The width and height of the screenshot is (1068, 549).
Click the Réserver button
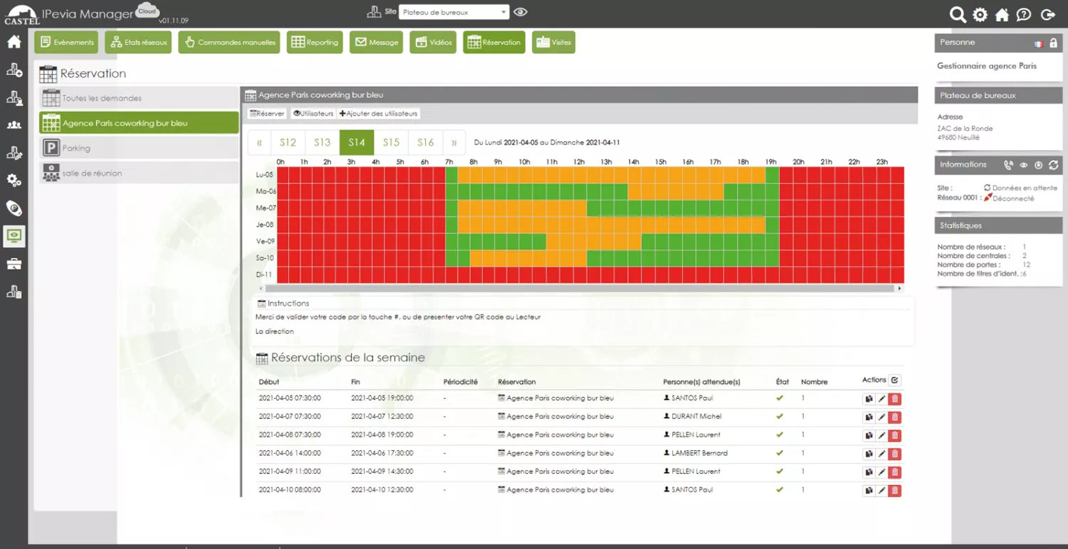click(267, 114)
